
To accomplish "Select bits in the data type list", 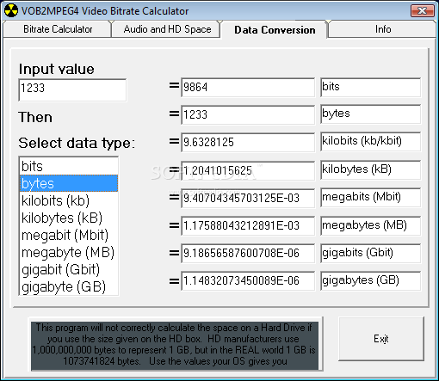I will 69,166.
